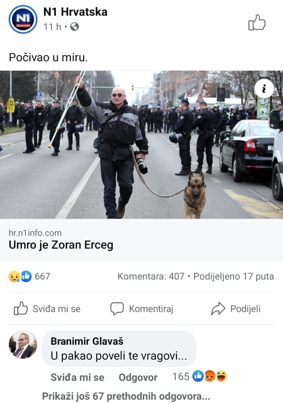This screenshot has width=283, height=404.
Task: Click the 'Komentiraj' comment button
Action: coord(141,309)
